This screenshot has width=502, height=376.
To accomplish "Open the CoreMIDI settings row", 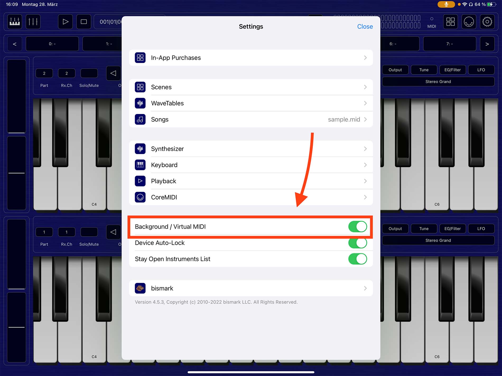I will pyautogui.click(x=251, y=197).
